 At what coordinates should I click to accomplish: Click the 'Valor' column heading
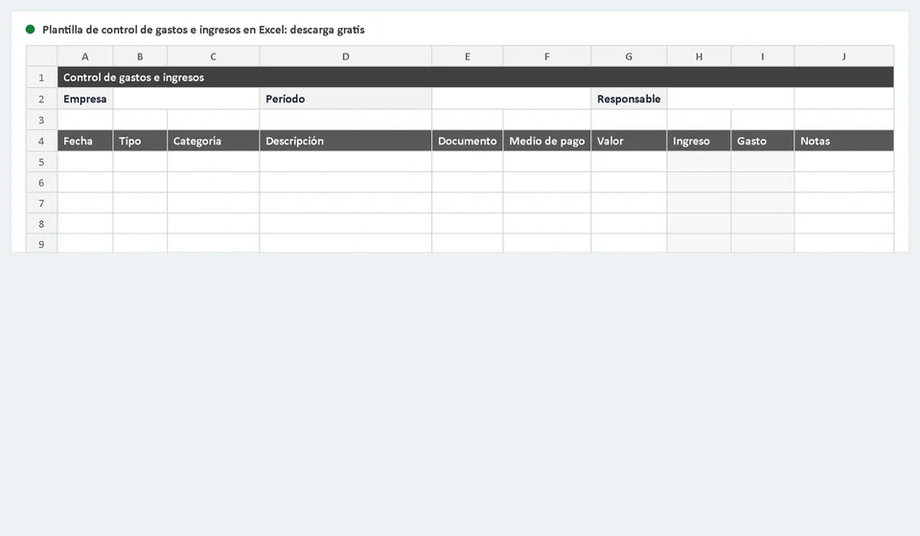(x=629, y=141)
